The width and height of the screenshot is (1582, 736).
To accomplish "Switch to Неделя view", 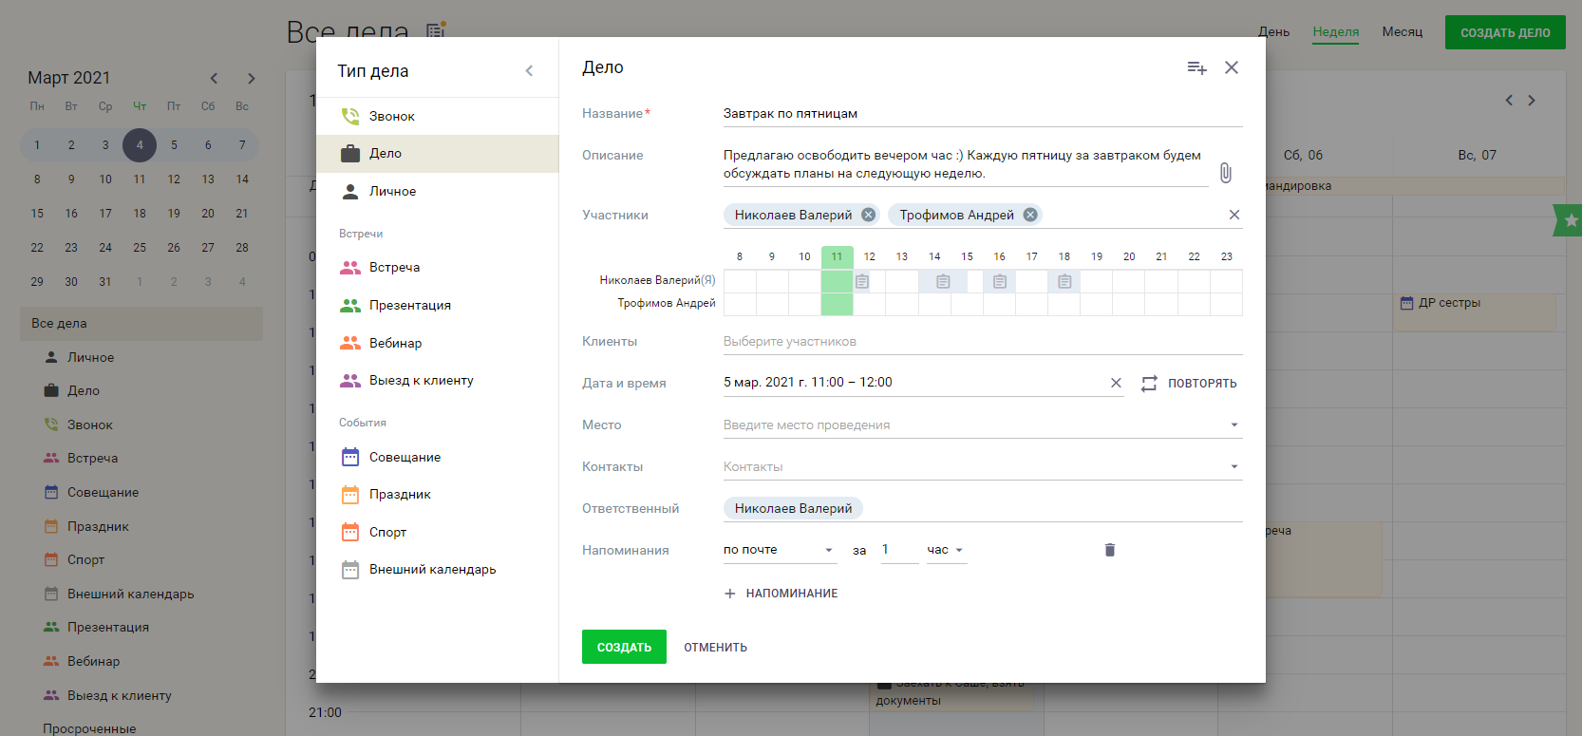I will pyautogui.click(x=1336, y=32).
